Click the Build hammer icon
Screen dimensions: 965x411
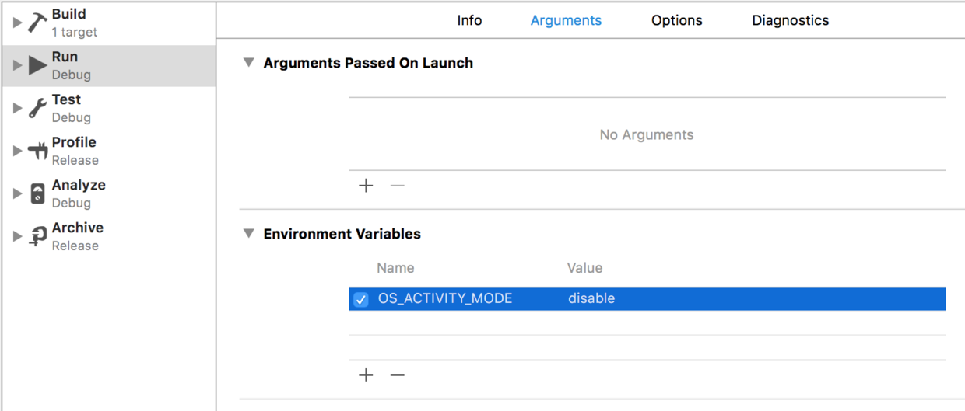(x=37, y=23)
